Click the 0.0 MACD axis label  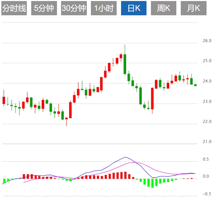click(x=206, y=176)
